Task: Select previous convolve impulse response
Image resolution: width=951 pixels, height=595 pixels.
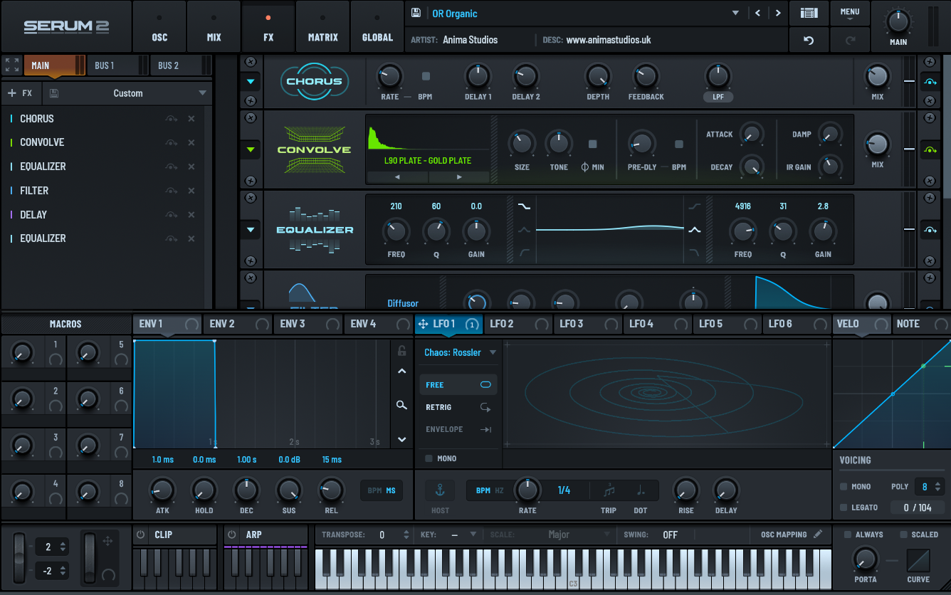Action: point(396,177)
